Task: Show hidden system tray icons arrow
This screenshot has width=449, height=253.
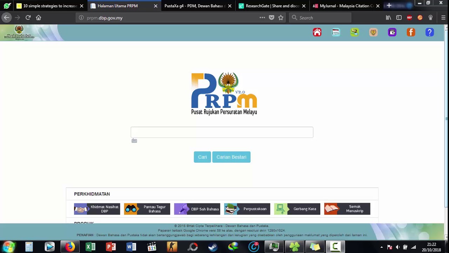Action: tap(382, 247)
